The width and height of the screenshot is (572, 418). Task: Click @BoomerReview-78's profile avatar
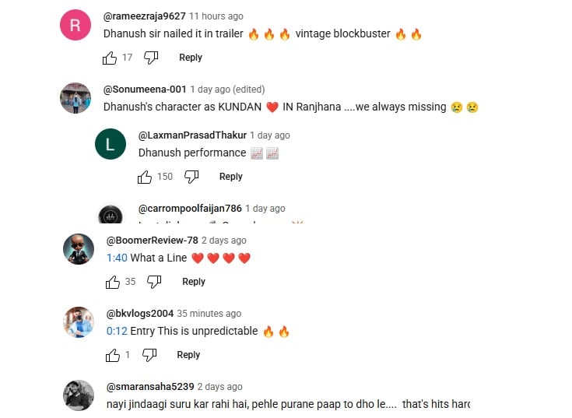pos(79,249)
